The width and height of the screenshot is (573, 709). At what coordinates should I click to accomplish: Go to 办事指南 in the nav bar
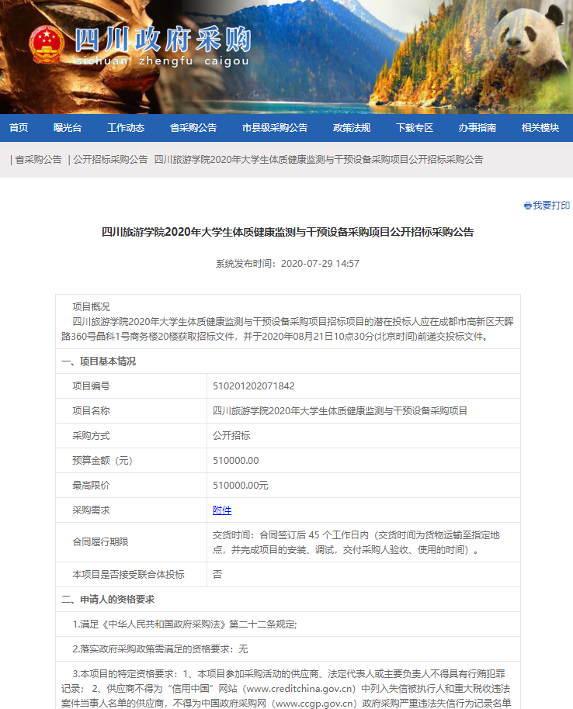click(477, 128)
